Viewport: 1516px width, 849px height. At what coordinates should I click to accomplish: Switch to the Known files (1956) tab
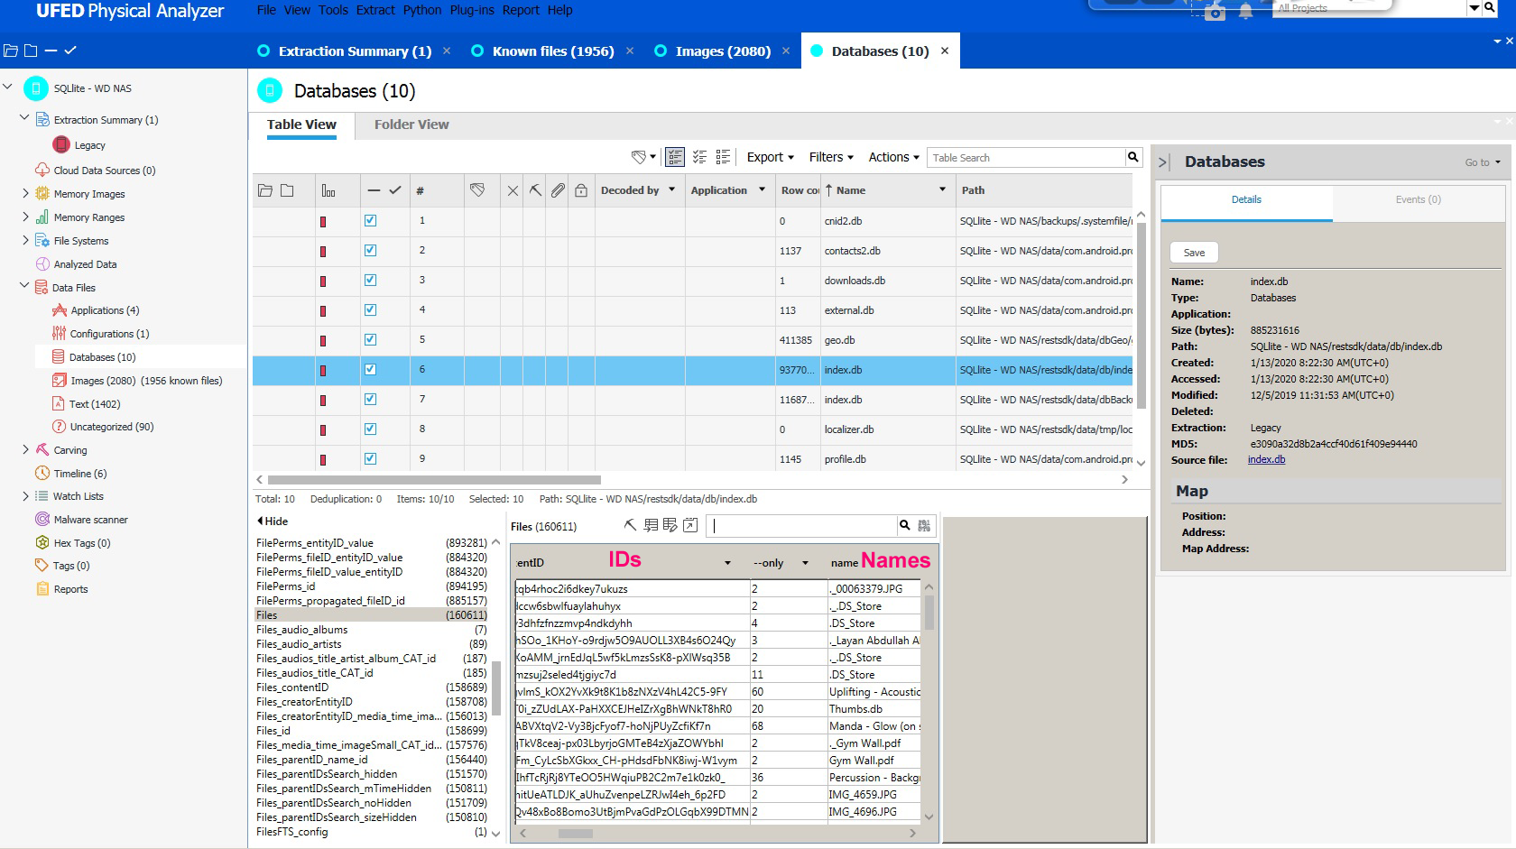(x=552, y=51)
